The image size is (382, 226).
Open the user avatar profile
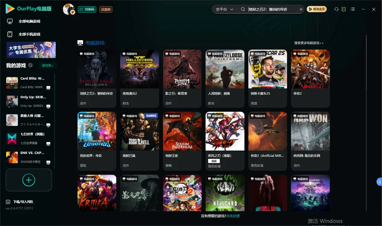tap(68, 9)
